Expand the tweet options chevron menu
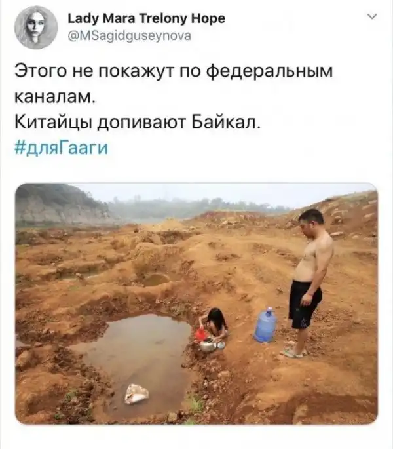393x449 pixels. click(372, 17)
